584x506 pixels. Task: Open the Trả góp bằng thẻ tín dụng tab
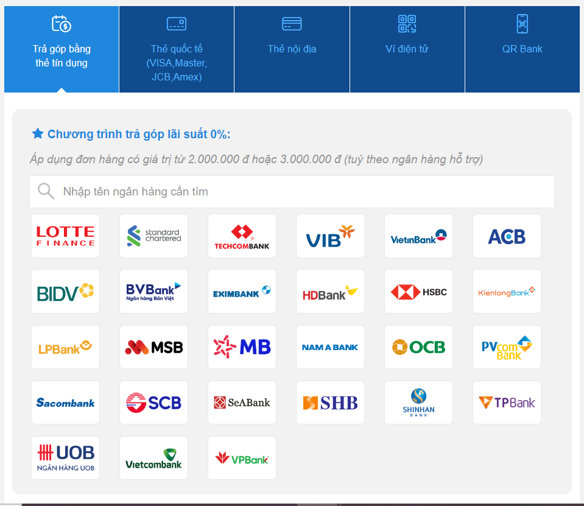(x=62, y=49)
